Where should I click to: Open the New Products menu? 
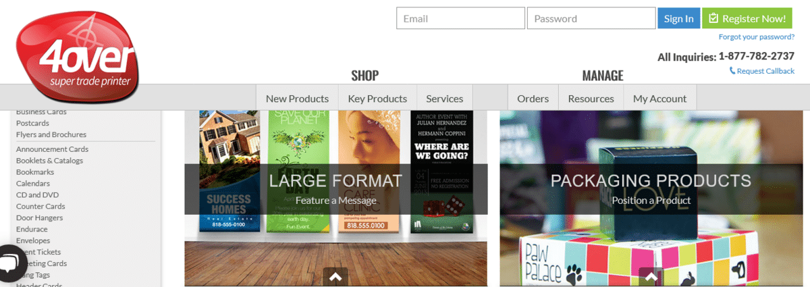click(x=297, y=98)
